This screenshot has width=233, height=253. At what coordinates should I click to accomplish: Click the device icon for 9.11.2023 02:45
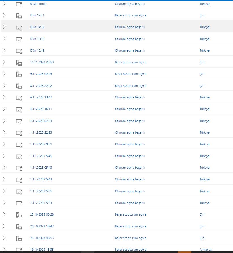[19, 74]
